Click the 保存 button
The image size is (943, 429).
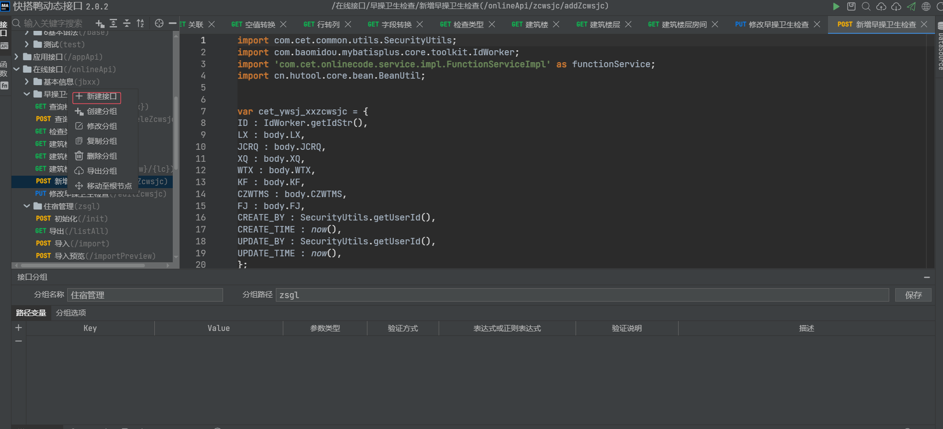point(913,295)
